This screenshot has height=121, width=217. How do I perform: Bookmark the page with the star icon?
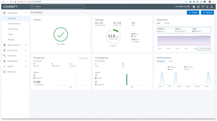(x=186, y=2)
